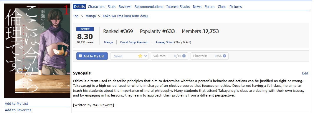
Task: Click the blue Add to My List button
Action: [x=92, y=56]
